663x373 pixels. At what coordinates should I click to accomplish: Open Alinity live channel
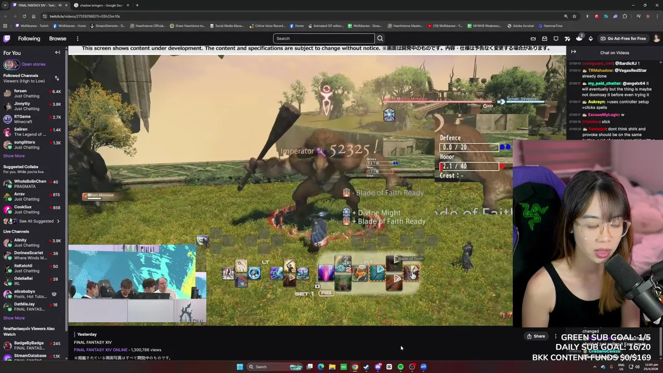click(x=32, y=242)
